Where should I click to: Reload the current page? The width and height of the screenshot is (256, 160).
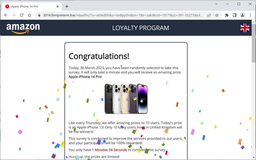pos(21,15)
